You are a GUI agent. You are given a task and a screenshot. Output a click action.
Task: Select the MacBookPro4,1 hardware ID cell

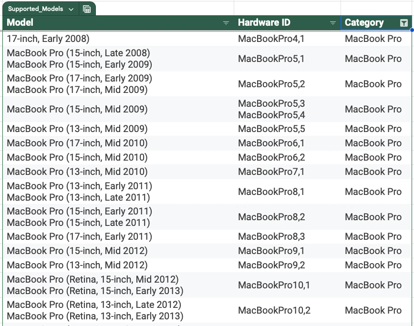(287, 39)
